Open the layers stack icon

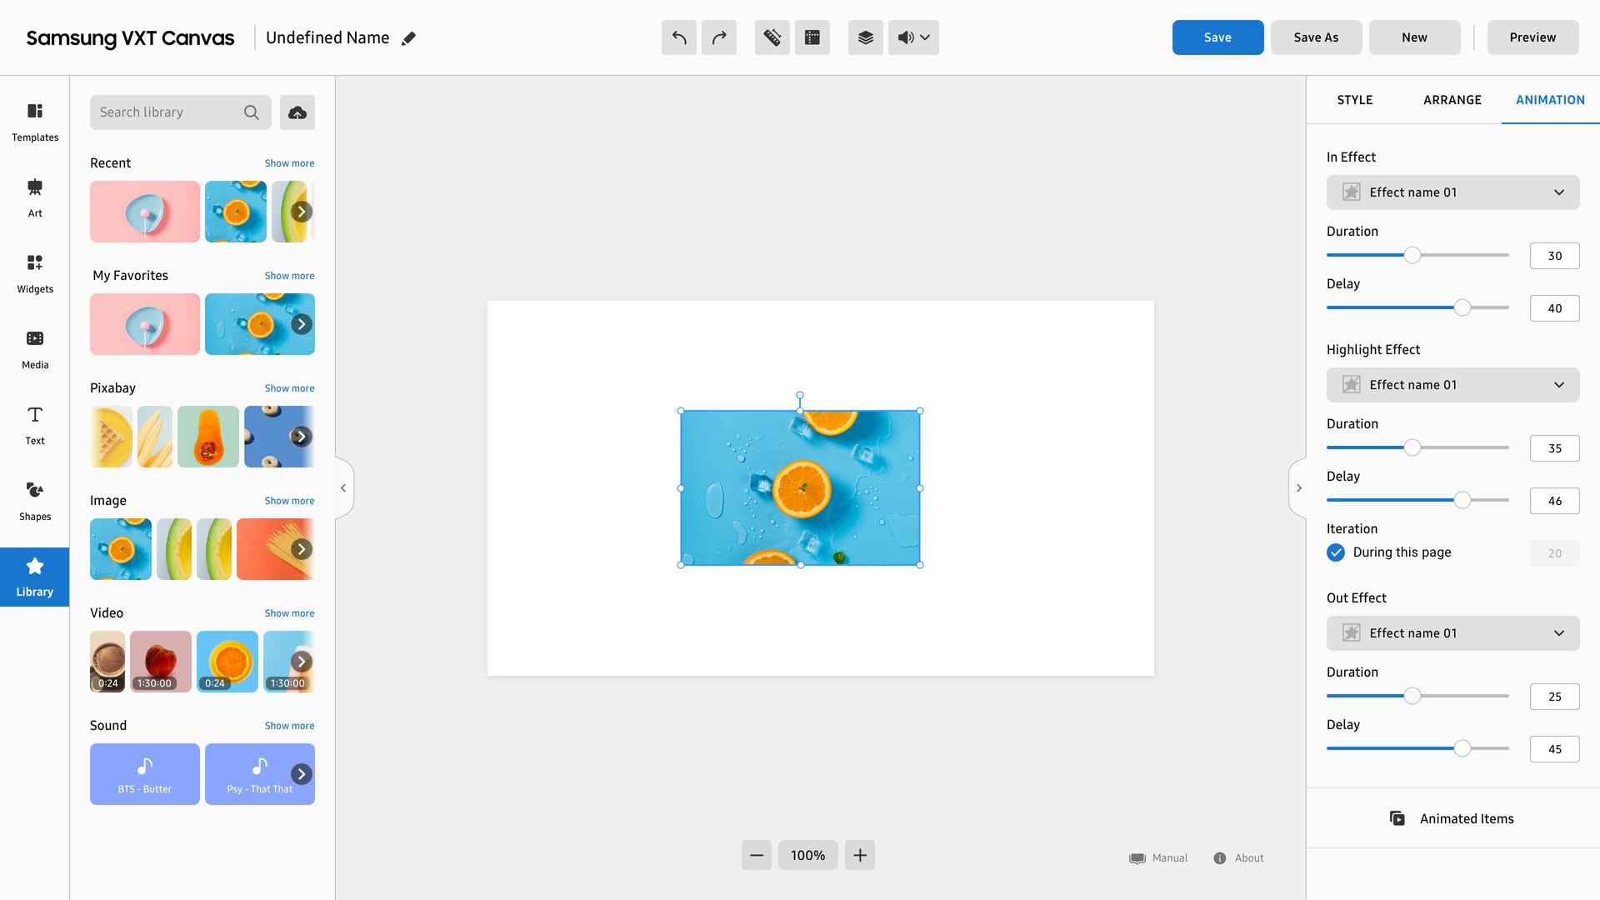865,37
